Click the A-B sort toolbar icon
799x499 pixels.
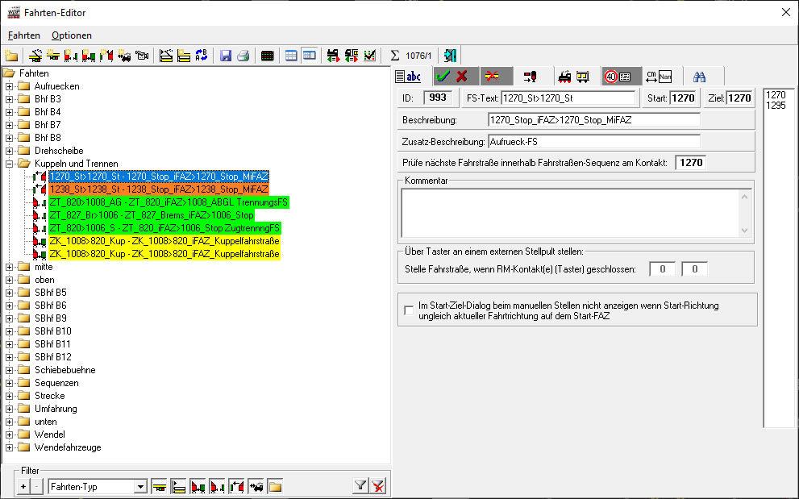click(x=202, y=56)
